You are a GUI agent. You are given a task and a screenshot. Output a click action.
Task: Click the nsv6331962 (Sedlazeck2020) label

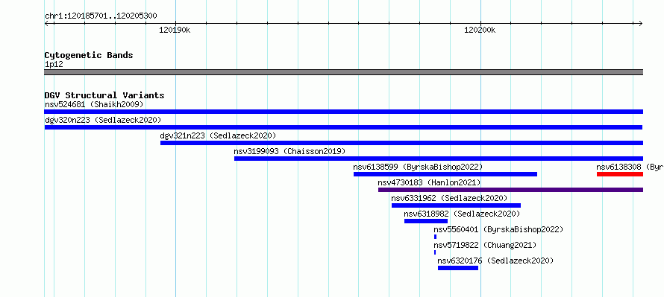pyautogui.click(x=449, y=198)
